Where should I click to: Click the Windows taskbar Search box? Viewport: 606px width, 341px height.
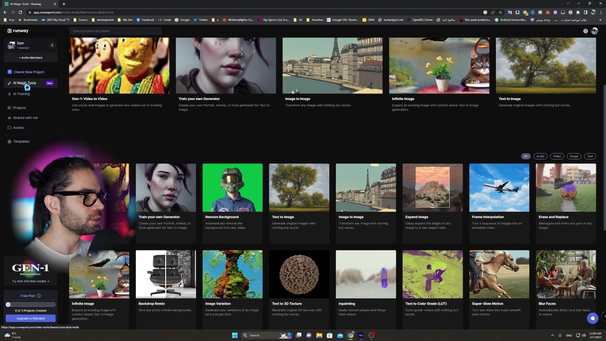267,335
